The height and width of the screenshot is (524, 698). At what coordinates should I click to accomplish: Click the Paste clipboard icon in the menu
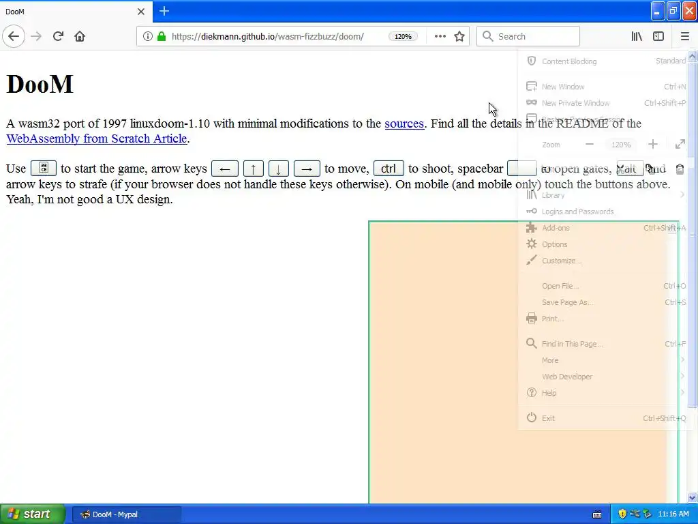coord(680,169)
